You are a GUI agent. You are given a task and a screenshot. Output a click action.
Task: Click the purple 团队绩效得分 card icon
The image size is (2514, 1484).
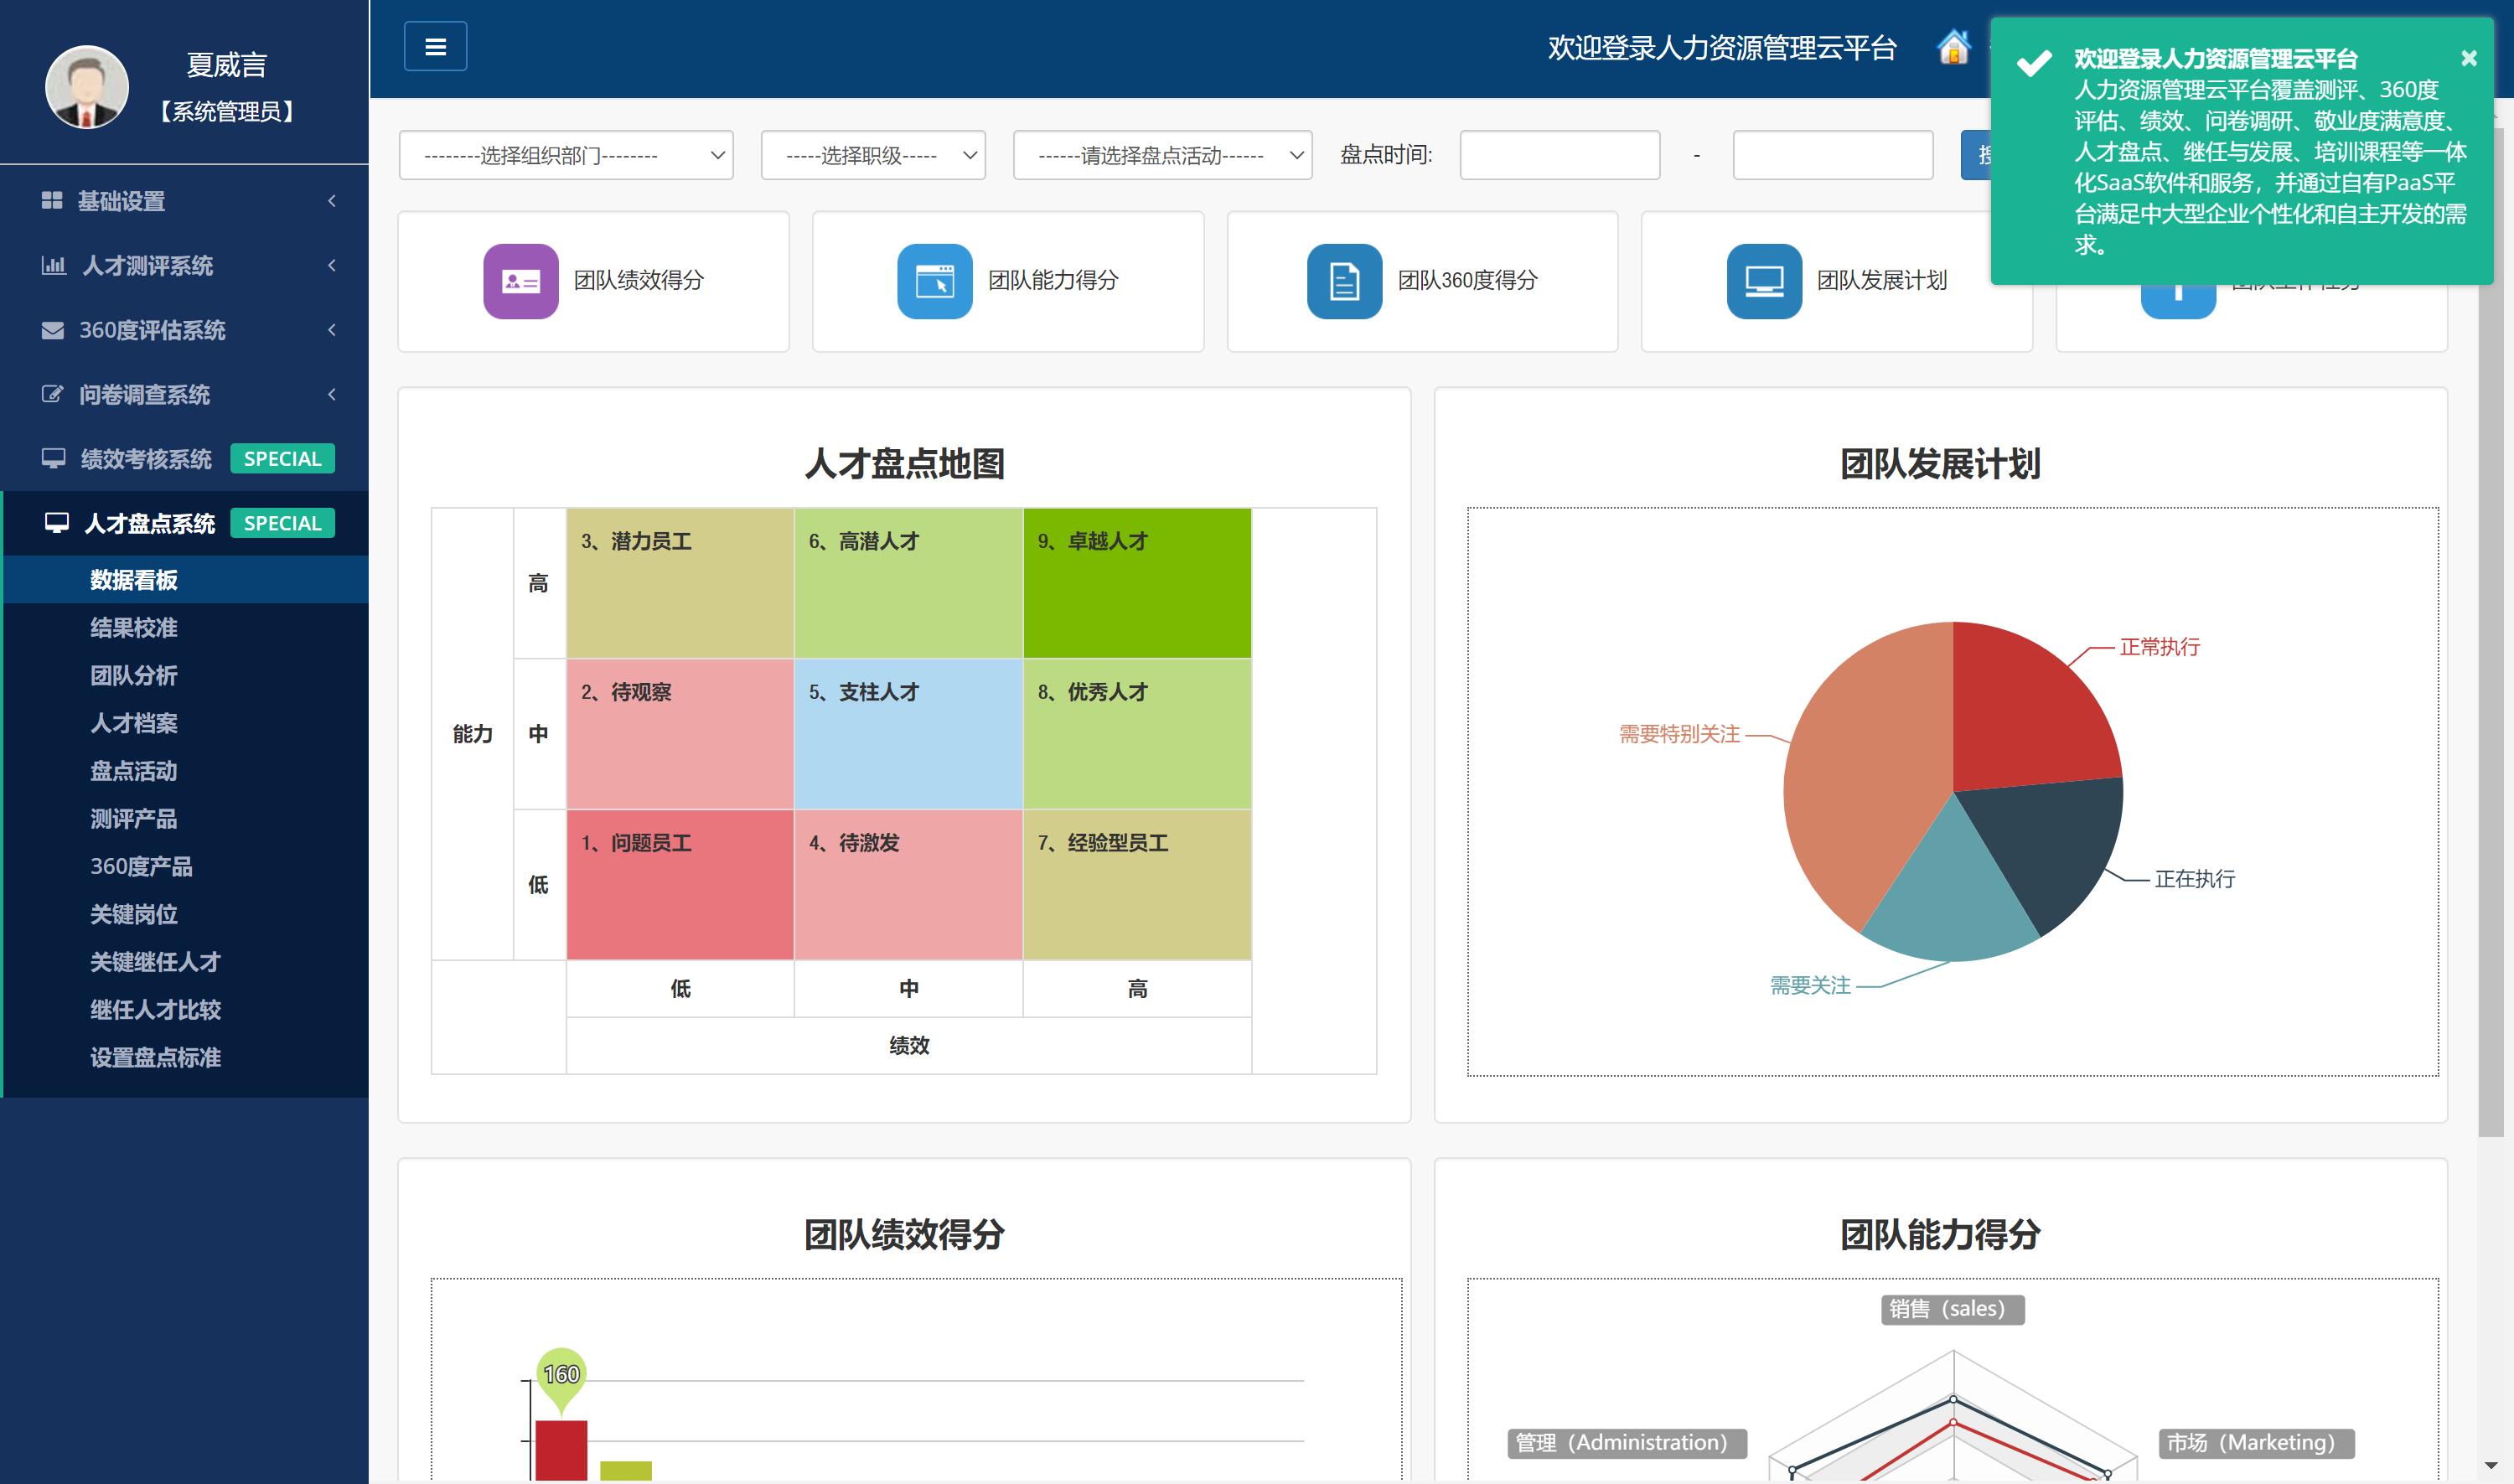tap(520, 281)
